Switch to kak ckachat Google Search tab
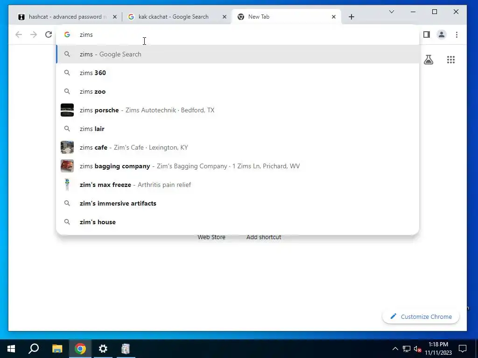478x358 pixels. (x=177, y=17)
